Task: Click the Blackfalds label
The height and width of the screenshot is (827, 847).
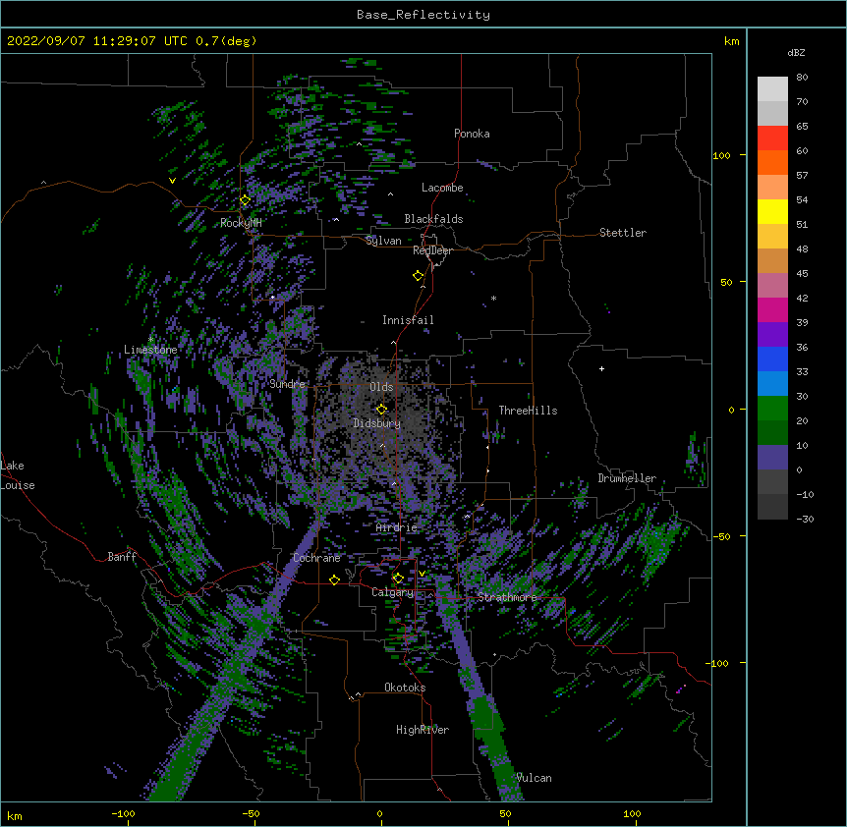Action: coord(433,219)
